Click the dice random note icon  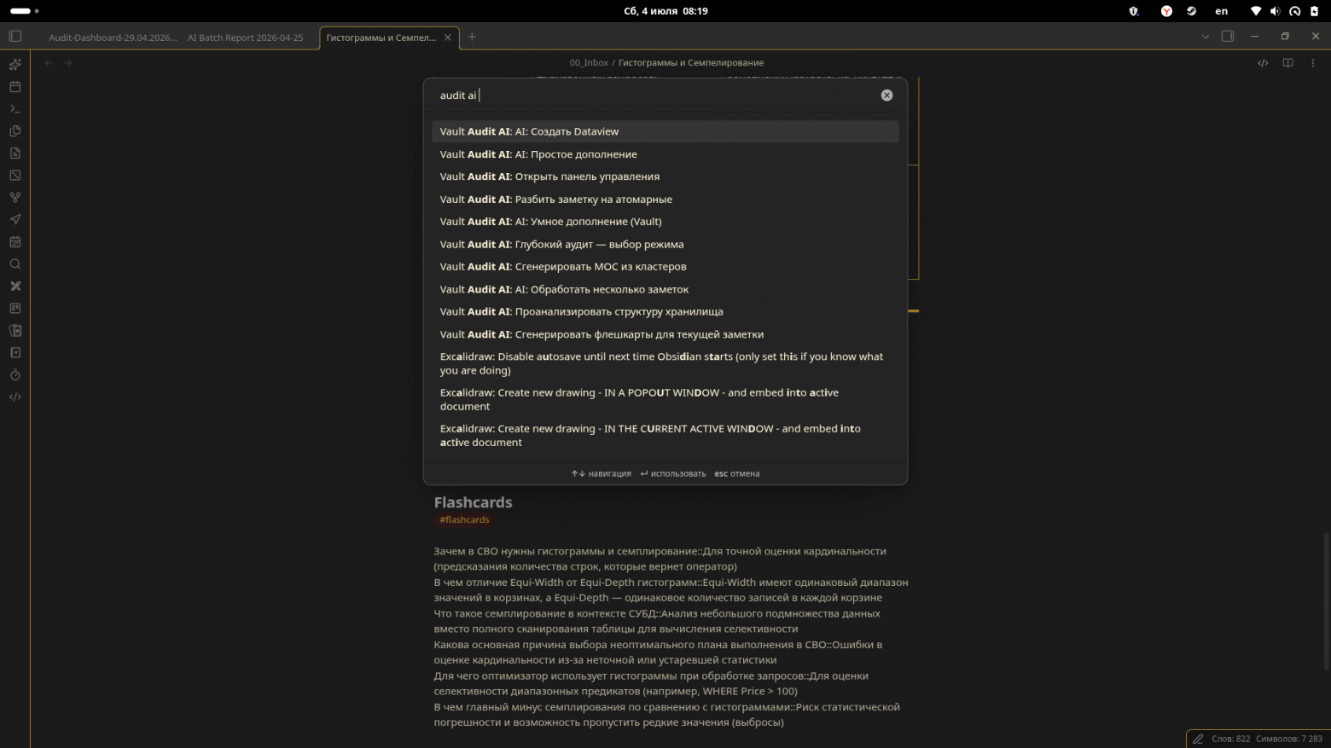tap(15, 175)
